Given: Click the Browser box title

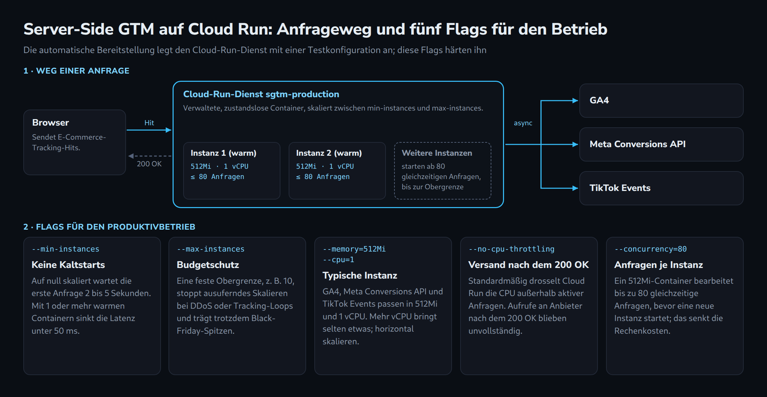Looking at the screenshot, I should point(50,123).
